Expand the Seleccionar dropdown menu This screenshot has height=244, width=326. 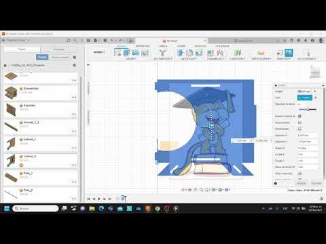point(307,59)
